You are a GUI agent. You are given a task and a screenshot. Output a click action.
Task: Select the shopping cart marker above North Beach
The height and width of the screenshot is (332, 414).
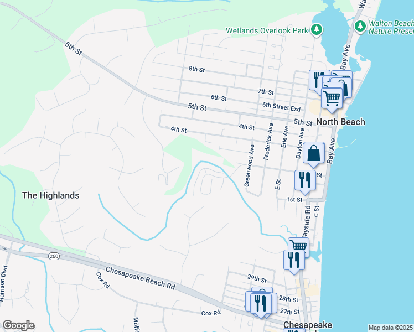[332, 98]
